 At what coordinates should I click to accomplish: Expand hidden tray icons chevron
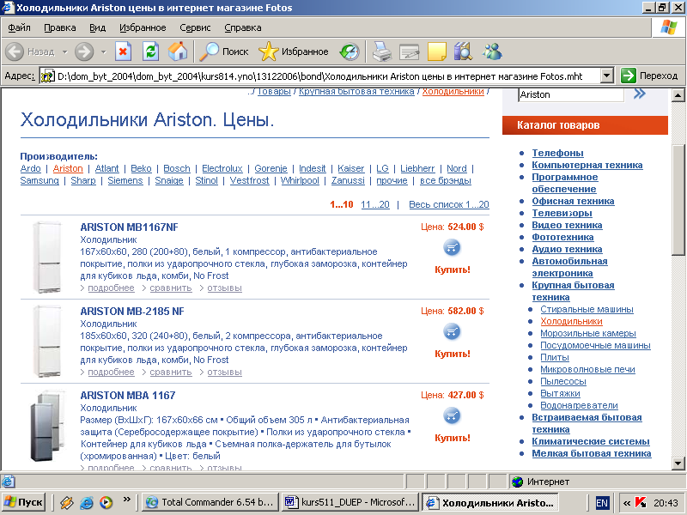(627, 503)
